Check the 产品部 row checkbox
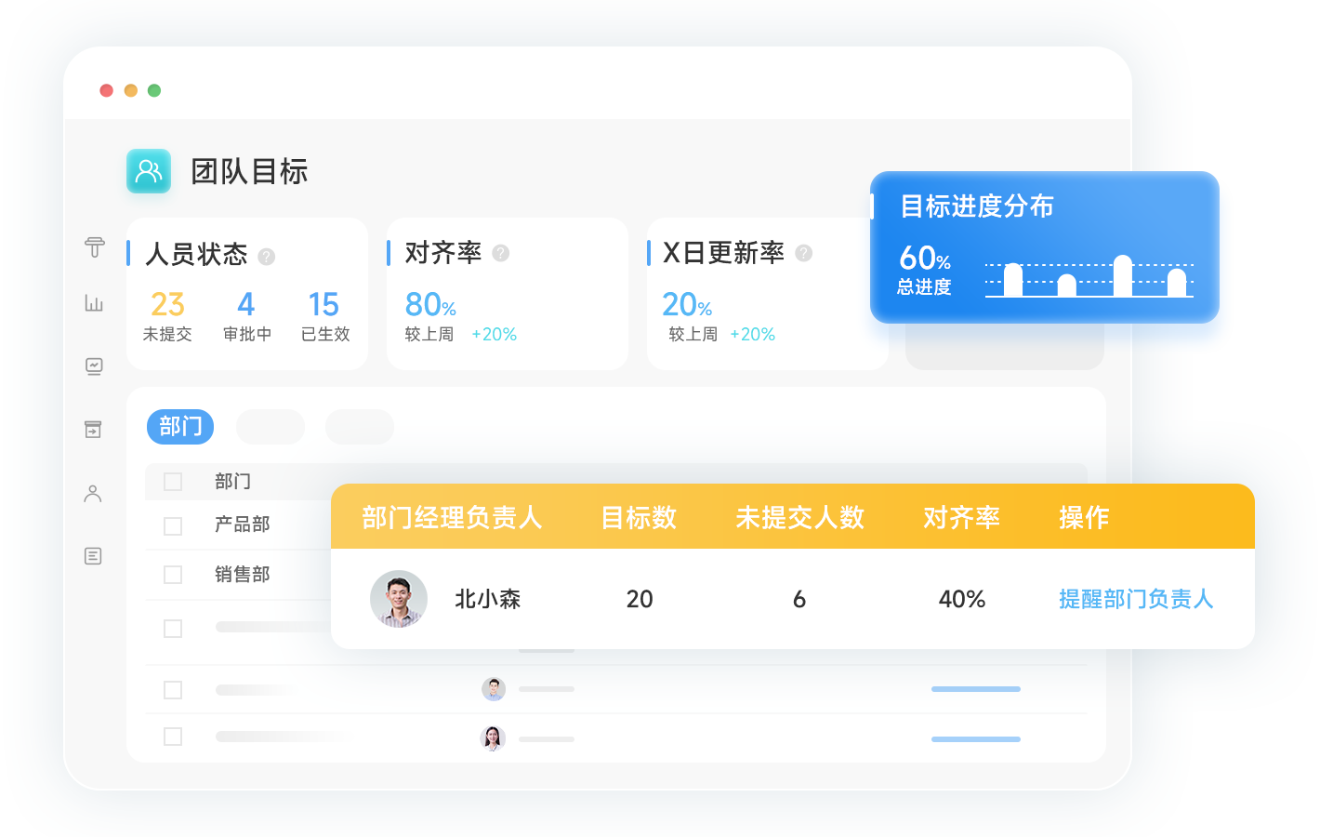The height and width of the screenshot is (837, 1320). pyautogui.click(x=173, y=526)
